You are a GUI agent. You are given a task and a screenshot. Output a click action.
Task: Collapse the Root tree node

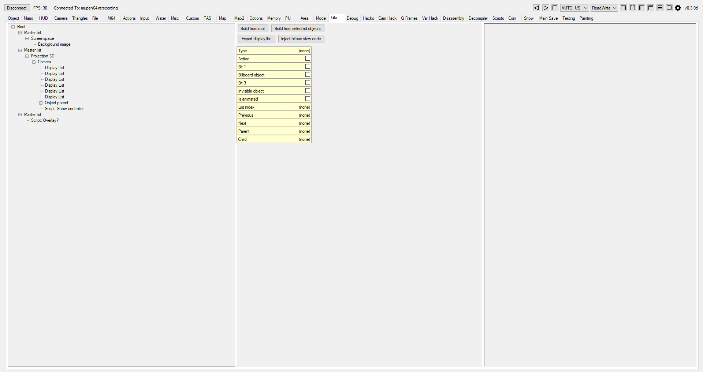tap(13, 27)
